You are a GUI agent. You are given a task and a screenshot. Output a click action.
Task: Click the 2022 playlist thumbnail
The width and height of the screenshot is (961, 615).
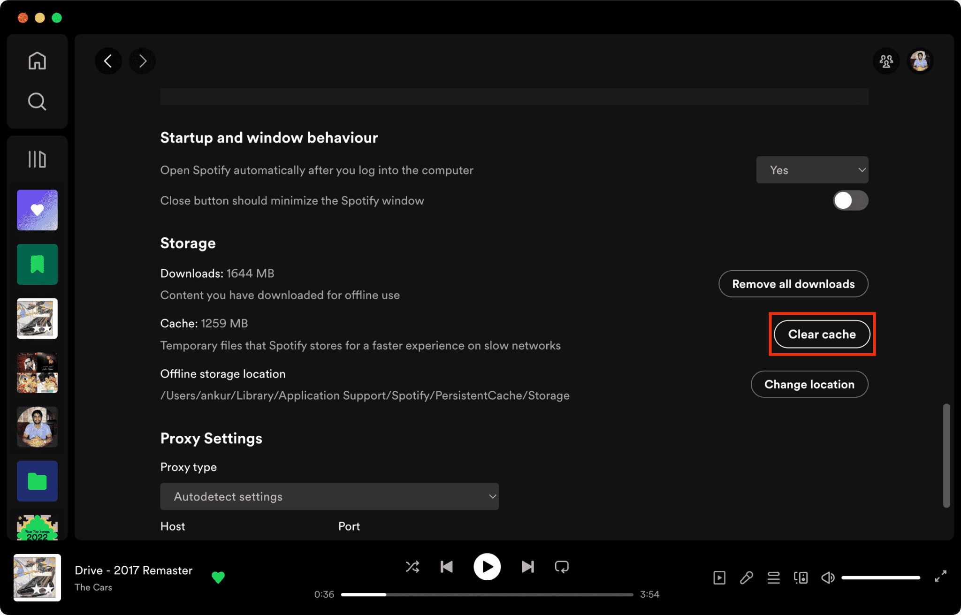(38, 530)
